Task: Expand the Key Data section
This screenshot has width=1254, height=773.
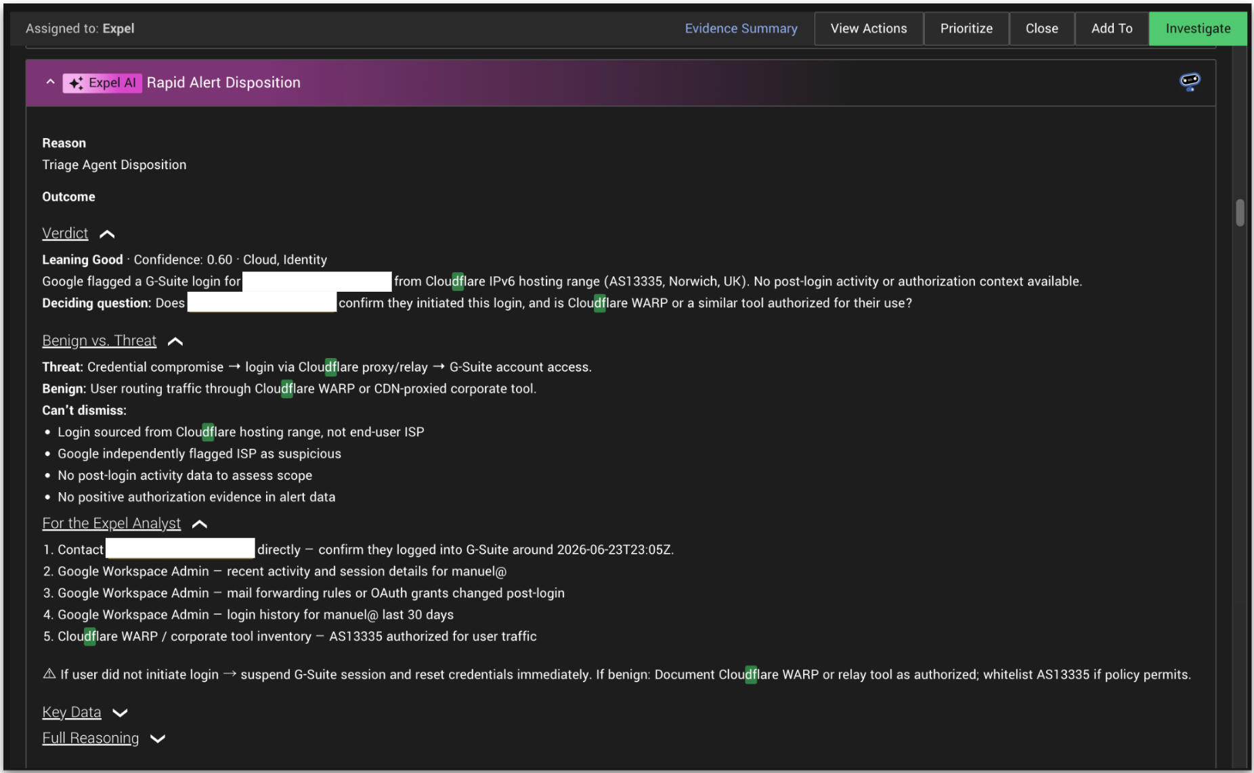Action: [120, 713]
